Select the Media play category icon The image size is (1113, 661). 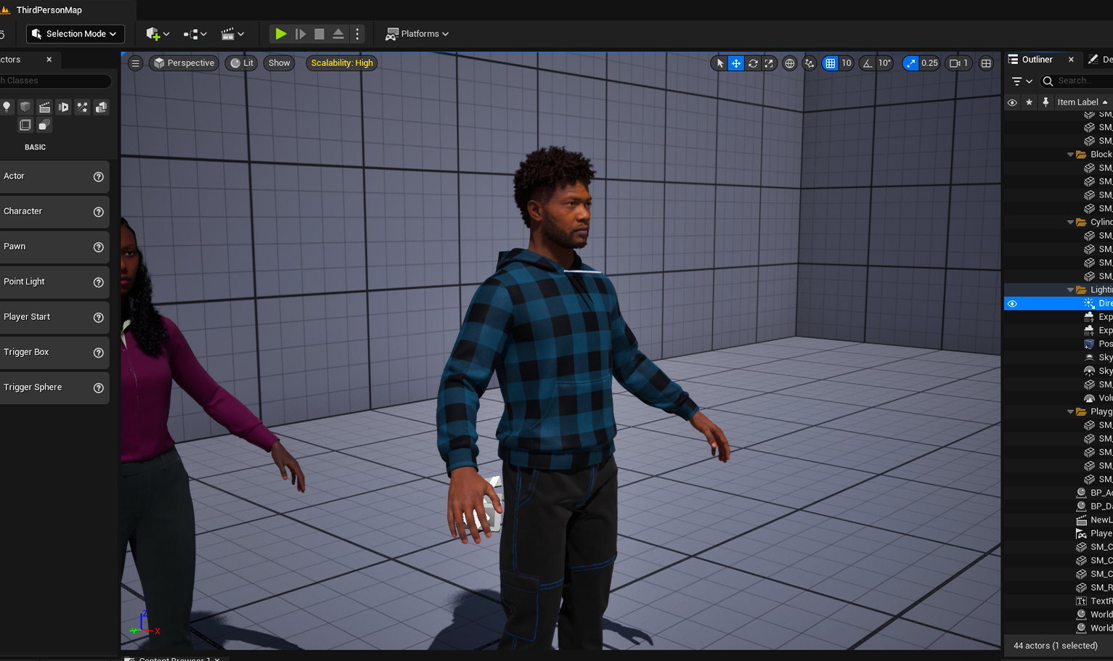(63, 107)
